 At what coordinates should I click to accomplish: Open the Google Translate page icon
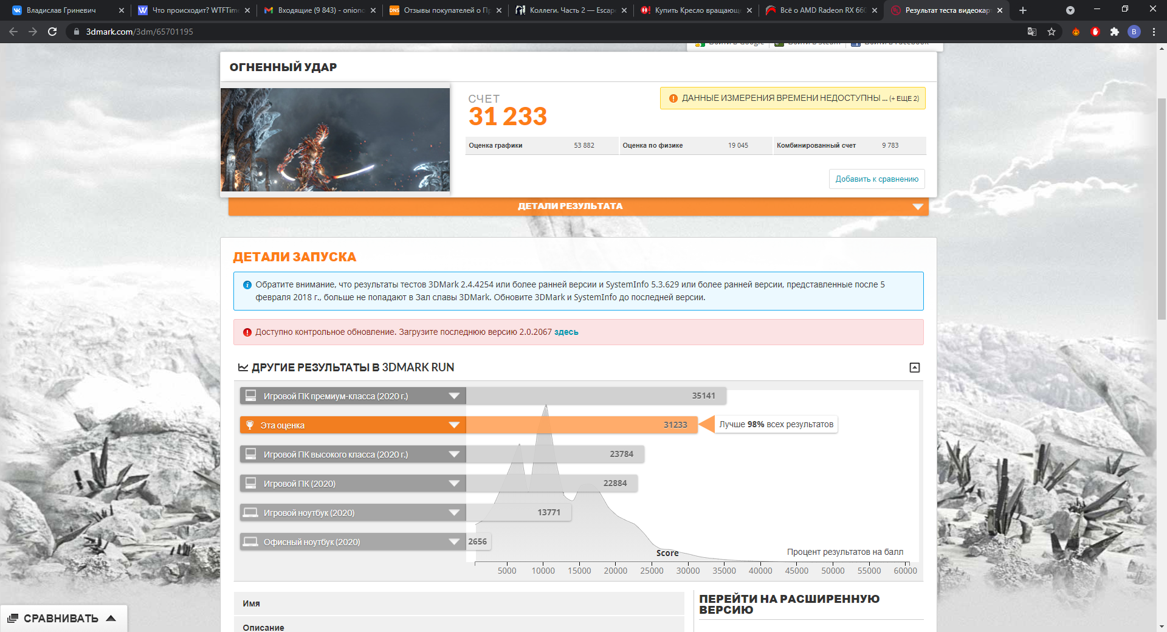pyautogui.click(x=1032, y=32)
